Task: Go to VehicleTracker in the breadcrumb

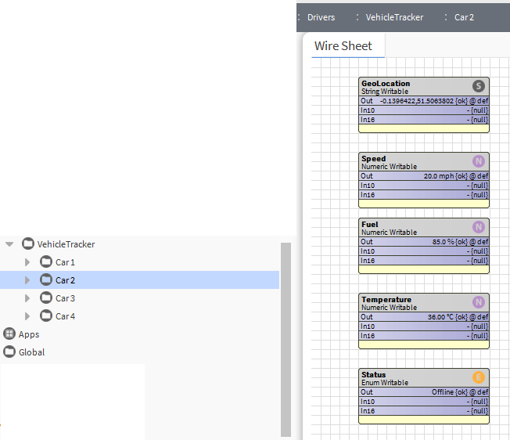Action: tap(394, 17)
